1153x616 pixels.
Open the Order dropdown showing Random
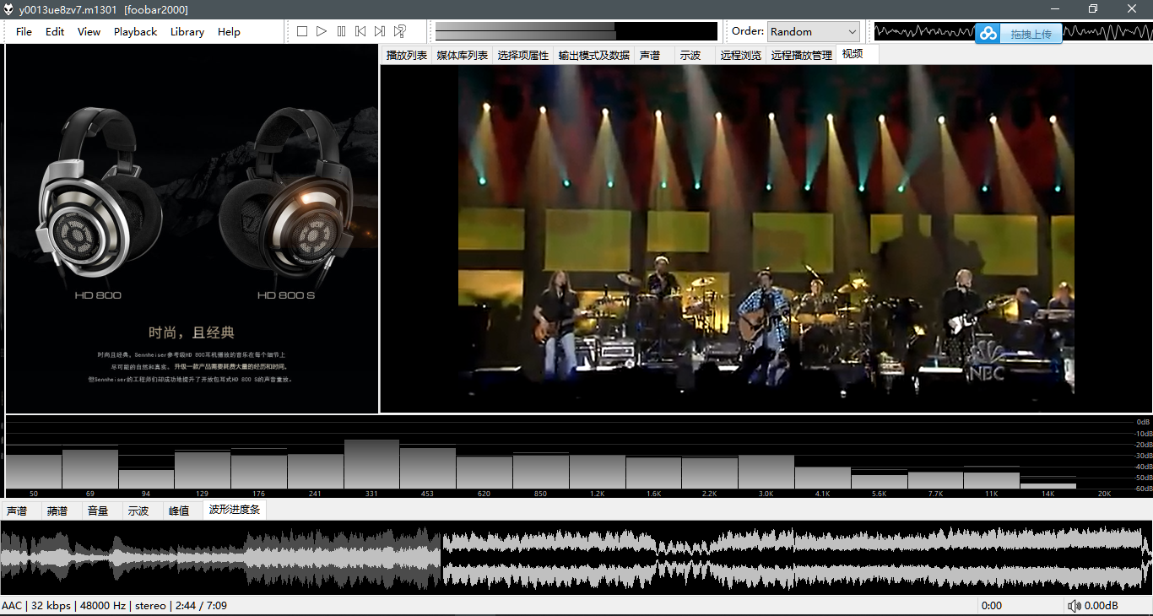(813, 31)
